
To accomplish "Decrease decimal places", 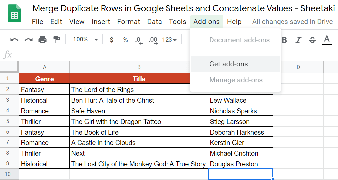I will click(x=139, y=40).
